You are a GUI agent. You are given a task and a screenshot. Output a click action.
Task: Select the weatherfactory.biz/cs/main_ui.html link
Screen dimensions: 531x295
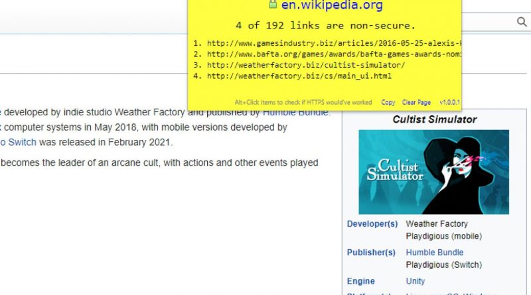[x=299, y=76]
